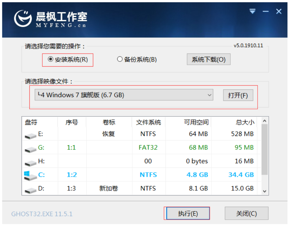The image size is (290, 226).
Task: Click the 4.8 GB free space cell
Action: 197,175
